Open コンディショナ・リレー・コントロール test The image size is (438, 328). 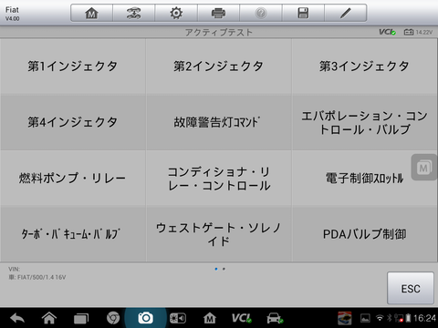click(218, 178)
